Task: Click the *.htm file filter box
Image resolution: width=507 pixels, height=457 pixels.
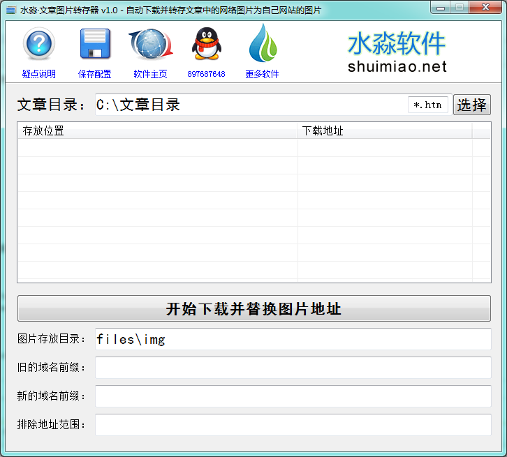Action: tap(428, 105)
